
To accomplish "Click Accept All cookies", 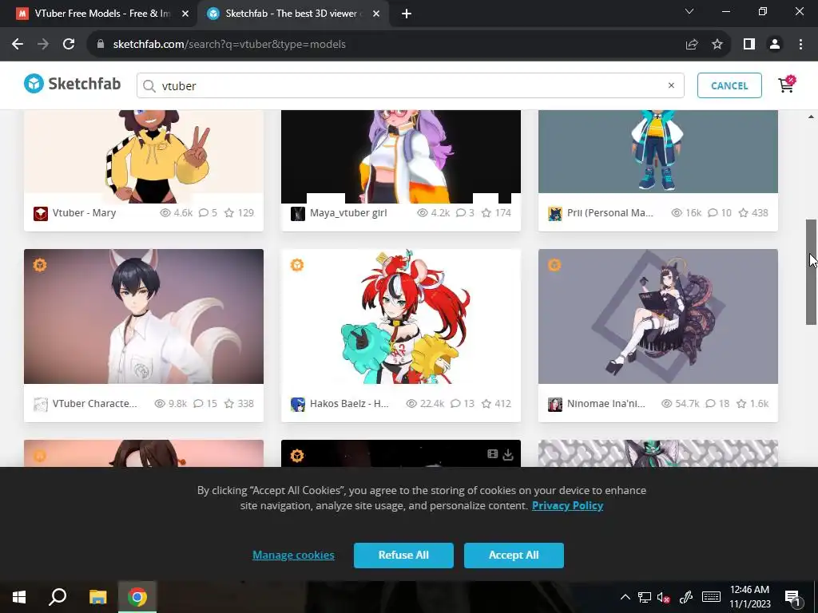I will [514, 556].
